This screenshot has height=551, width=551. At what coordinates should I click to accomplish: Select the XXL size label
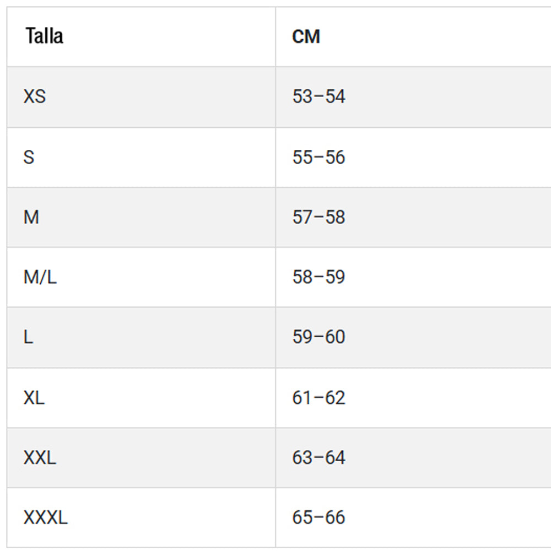point(39,458)
